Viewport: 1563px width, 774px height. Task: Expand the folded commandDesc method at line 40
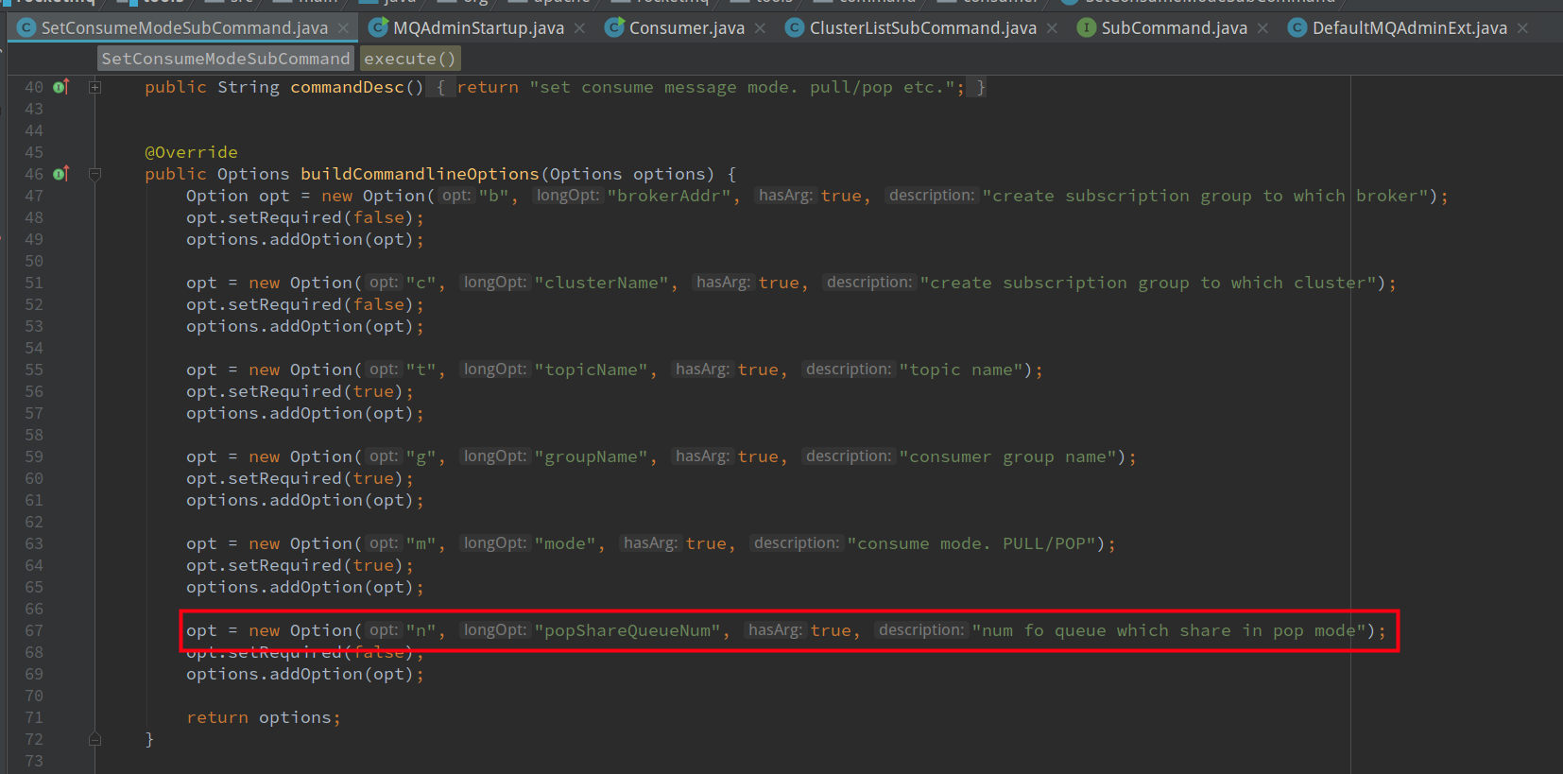[94, 87]
